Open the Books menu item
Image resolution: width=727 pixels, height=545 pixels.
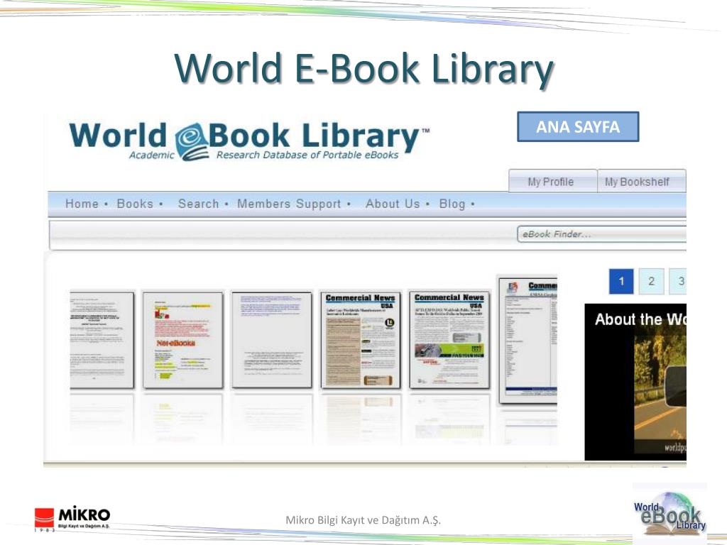coord(135,204)
